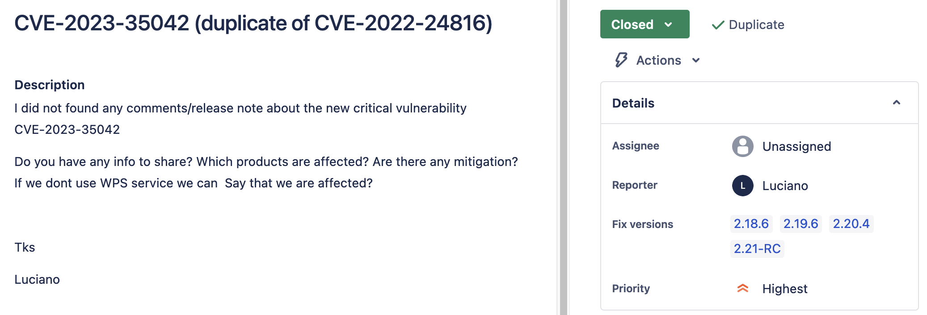The height and width of the screenshot is (315, 927).
Task: Open fix version 2.18.6 link
Action: (751, 224)
